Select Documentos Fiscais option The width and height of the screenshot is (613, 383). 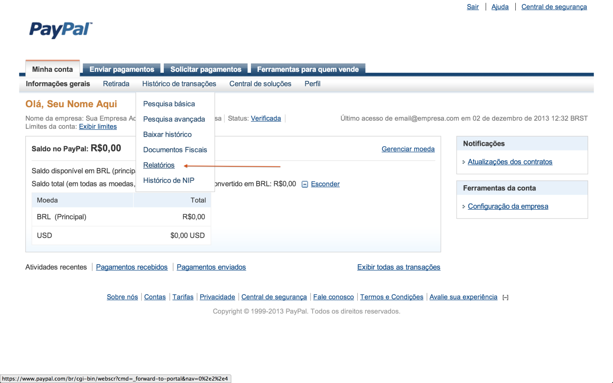(175, 150)
